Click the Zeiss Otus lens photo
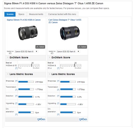 [x=70, y=33]
